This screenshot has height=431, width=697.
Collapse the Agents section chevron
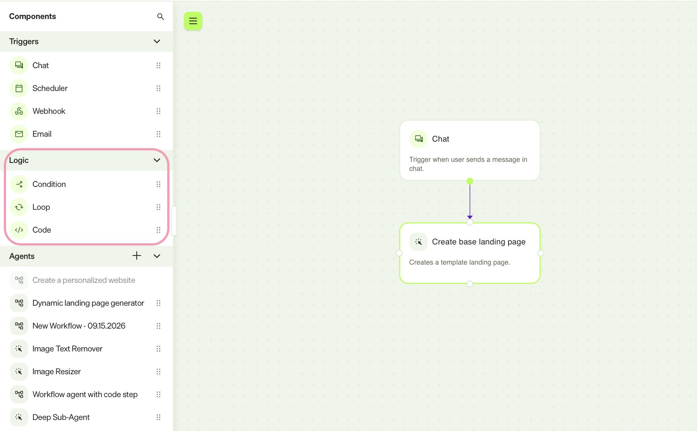157,256
